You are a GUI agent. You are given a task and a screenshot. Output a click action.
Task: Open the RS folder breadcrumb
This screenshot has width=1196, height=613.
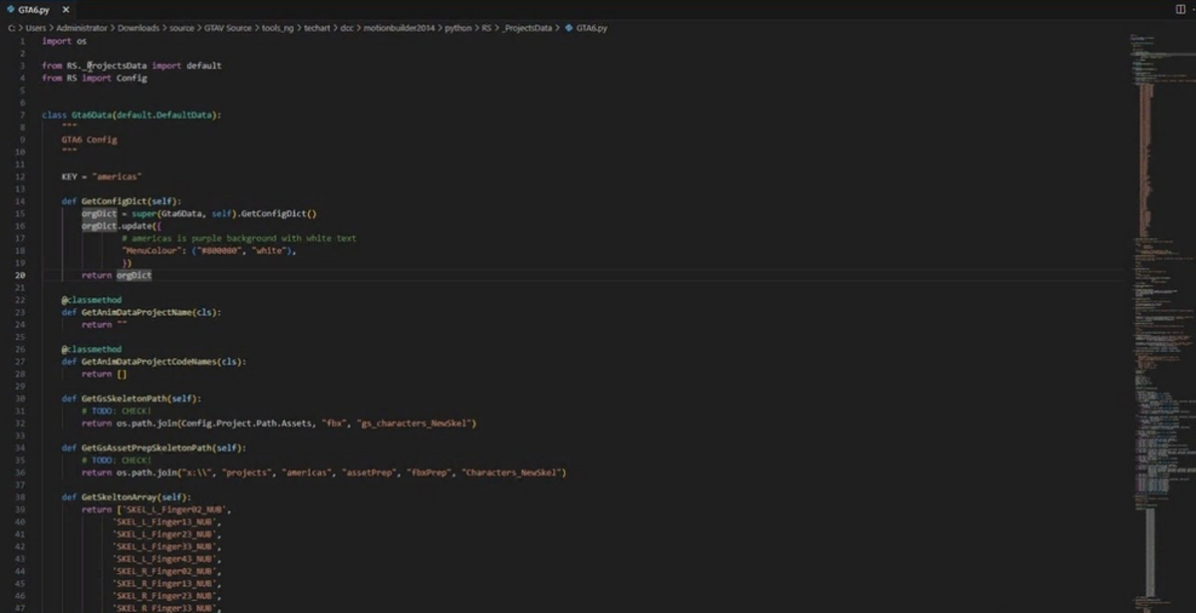pos(486,28)
